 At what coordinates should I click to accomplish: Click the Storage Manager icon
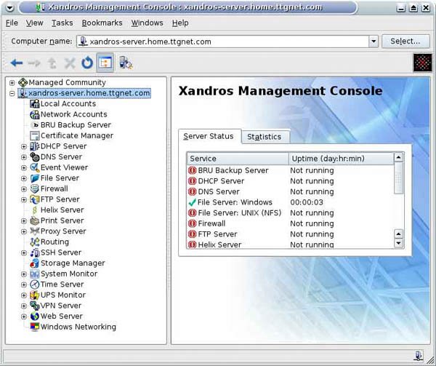click(x=34, y=263)
